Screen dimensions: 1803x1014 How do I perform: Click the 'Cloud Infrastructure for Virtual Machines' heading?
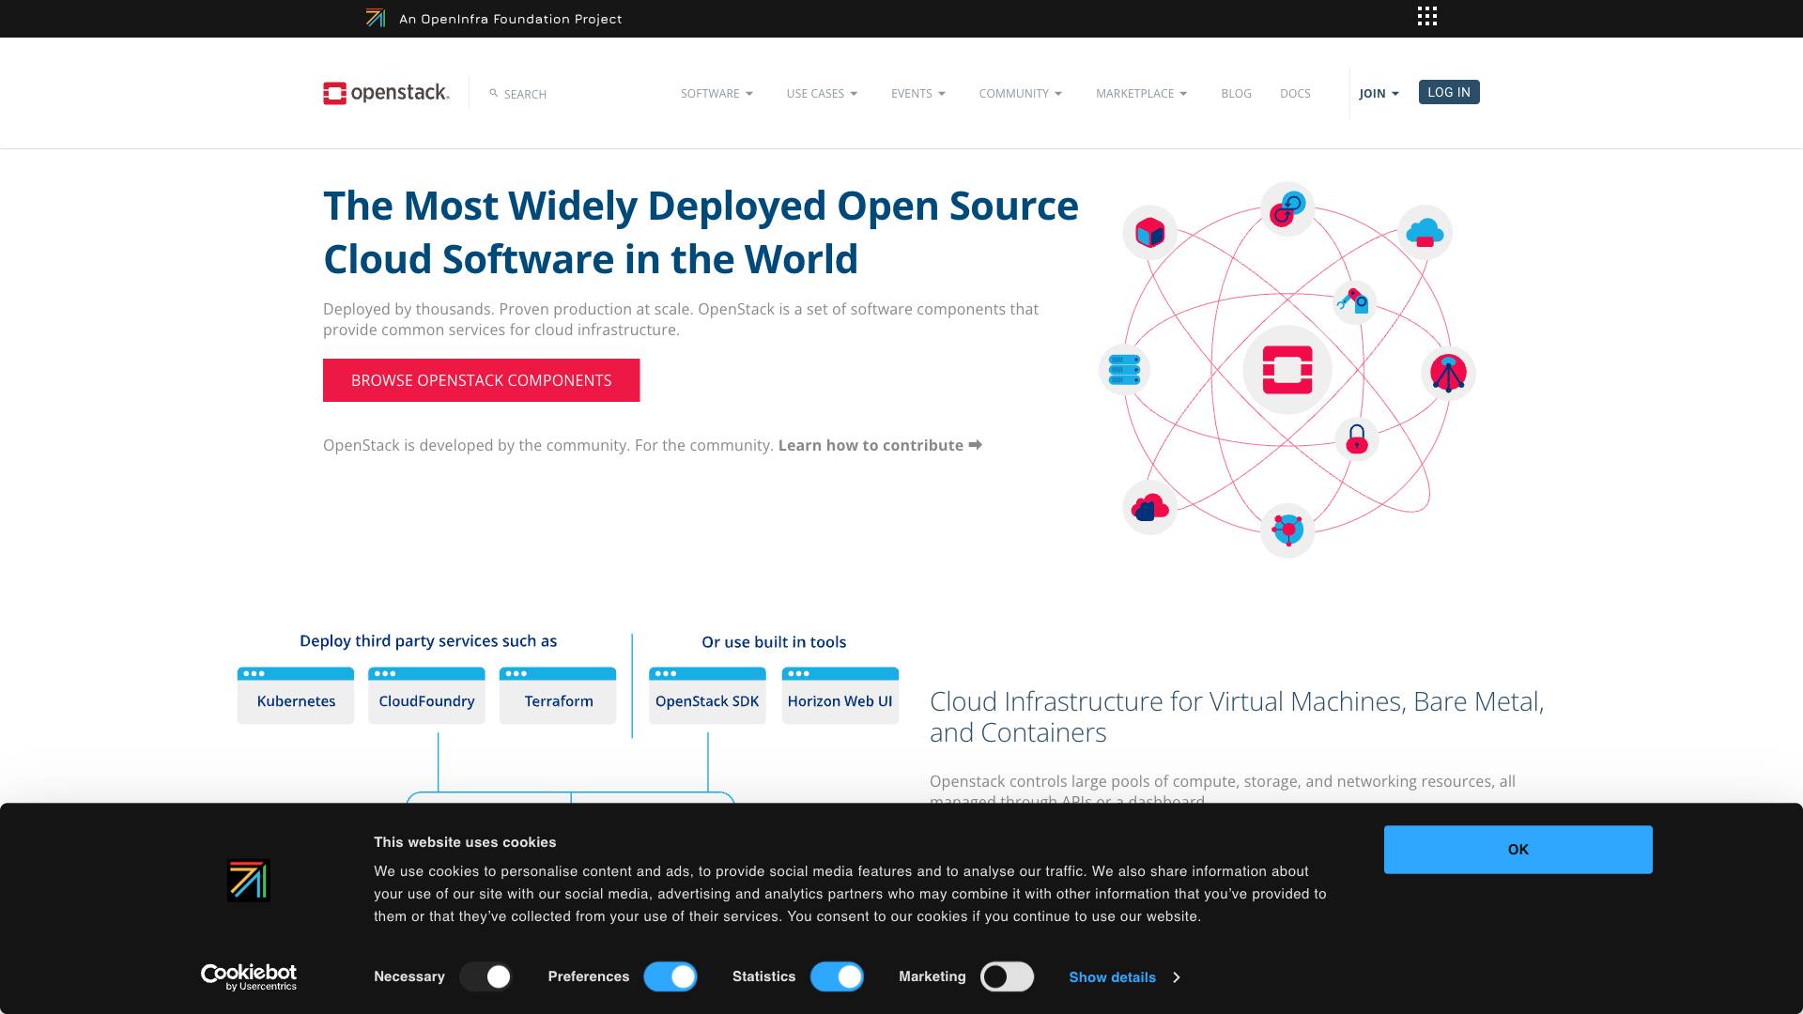[x=1237, y=717]
